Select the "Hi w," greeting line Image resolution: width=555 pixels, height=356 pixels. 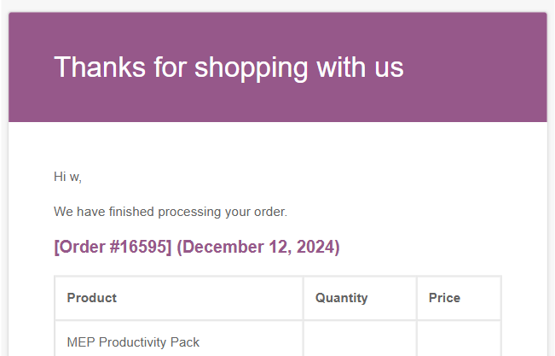(x=67, y=177)
